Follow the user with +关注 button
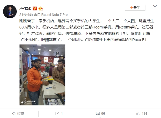 pos(135,8)
